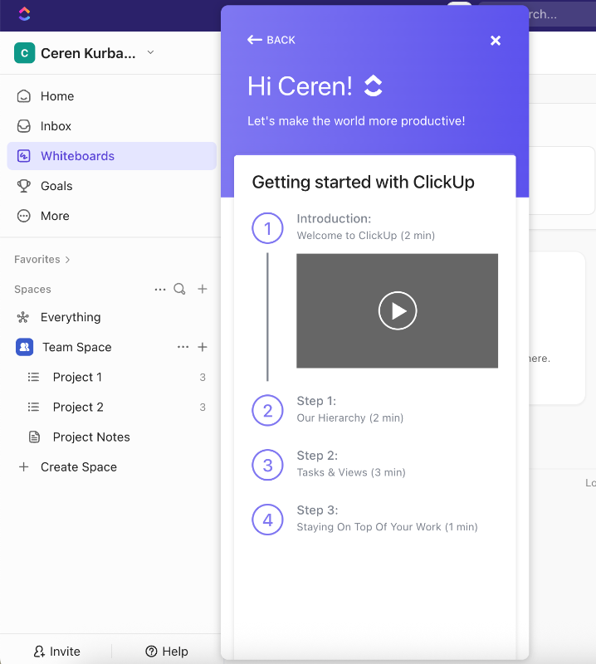Viewport: 596px width, 664px height.
Task: Select step circle number 4
Action: [x=268, y=520]
